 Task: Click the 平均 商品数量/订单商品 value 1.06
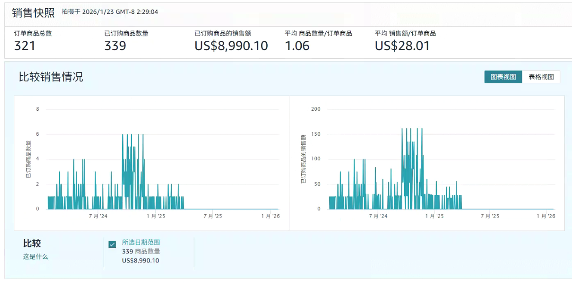pyautogui.click(x=297, y=46)
